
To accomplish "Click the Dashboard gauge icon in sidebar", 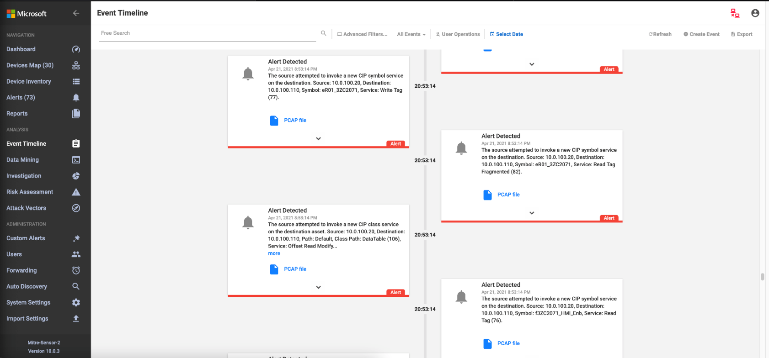I will point(76,49).
